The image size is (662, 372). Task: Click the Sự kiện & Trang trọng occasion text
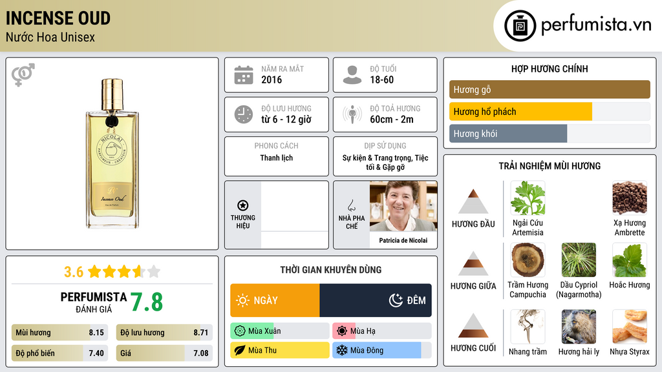385,162
